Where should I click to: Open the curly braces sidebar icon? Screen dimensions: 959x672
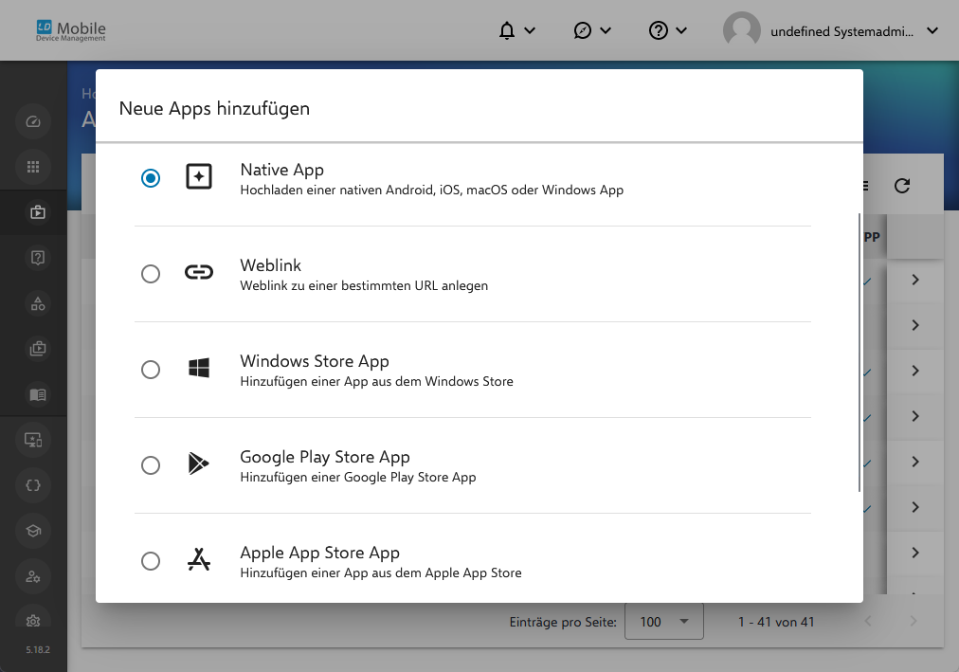point(33,485)
